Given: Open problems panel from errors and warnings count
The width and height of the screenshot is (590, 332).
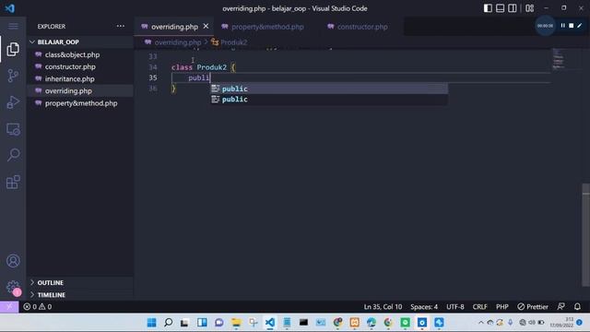Looking at the screenshot, I should coord(37,307).
